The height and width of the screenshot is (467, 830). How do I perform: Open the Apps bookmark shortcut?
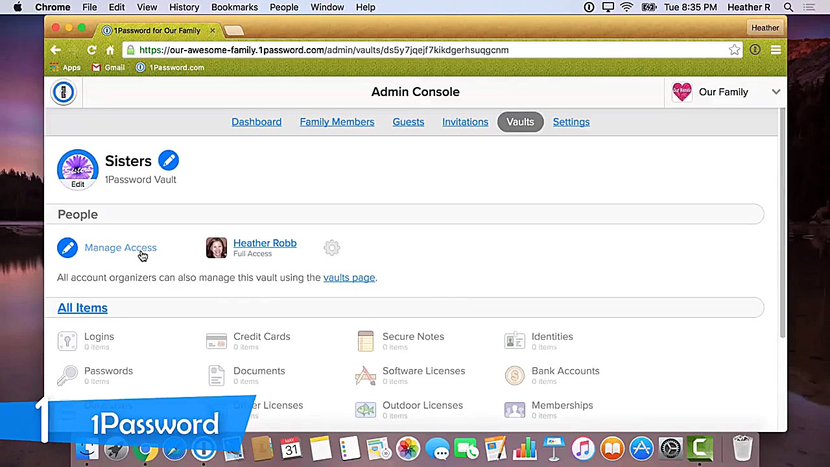click(65, 67)
